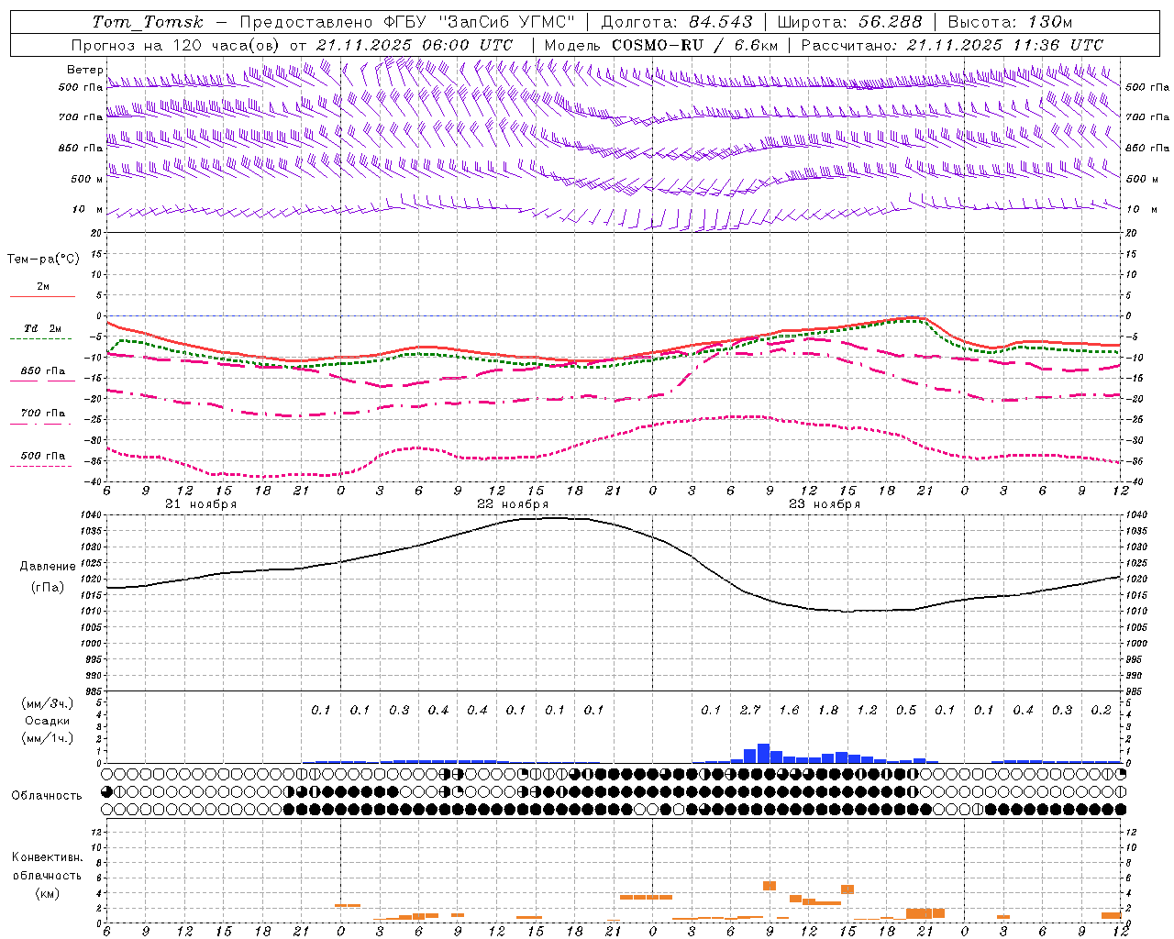The width and height of the screenshot is (1174, 939).
Task: Click the tallest blue precipitation bar
Action: 763,753
